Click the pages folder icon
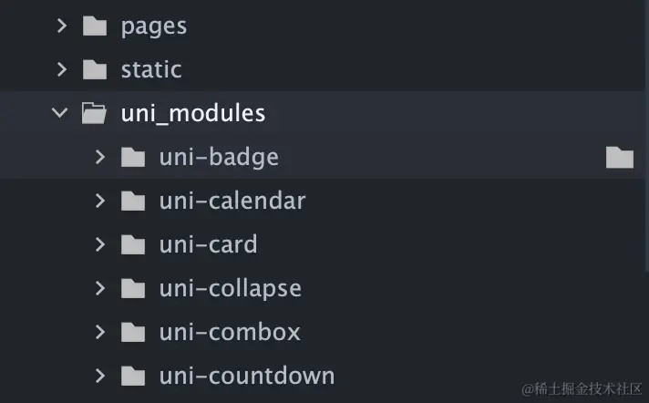 95,26
